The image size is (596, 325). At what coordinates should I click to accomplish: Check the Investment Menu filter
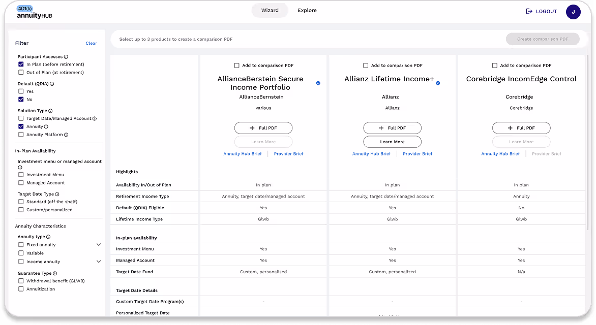[21, 175]
